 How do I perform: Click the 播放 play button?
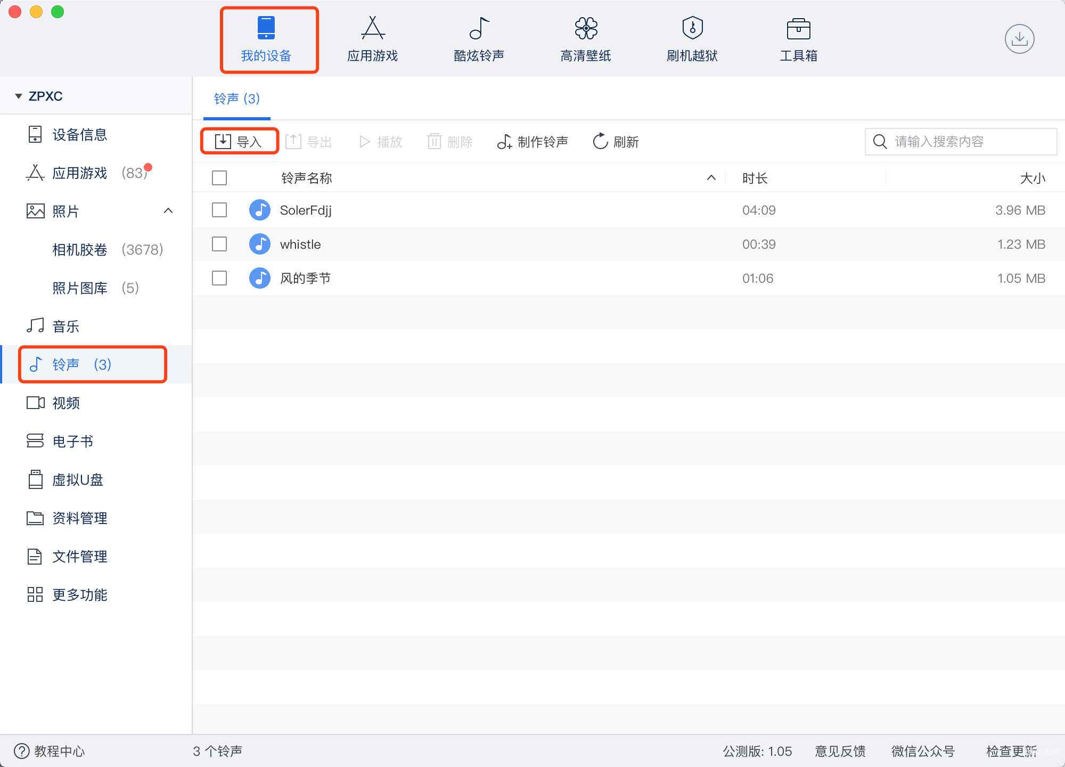point(381,142)
